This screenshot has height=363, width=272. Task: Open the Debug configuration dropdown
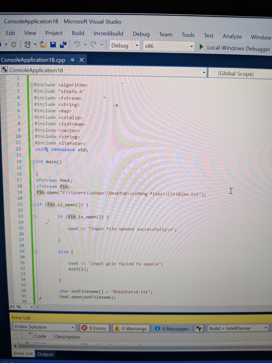(137, 45)
